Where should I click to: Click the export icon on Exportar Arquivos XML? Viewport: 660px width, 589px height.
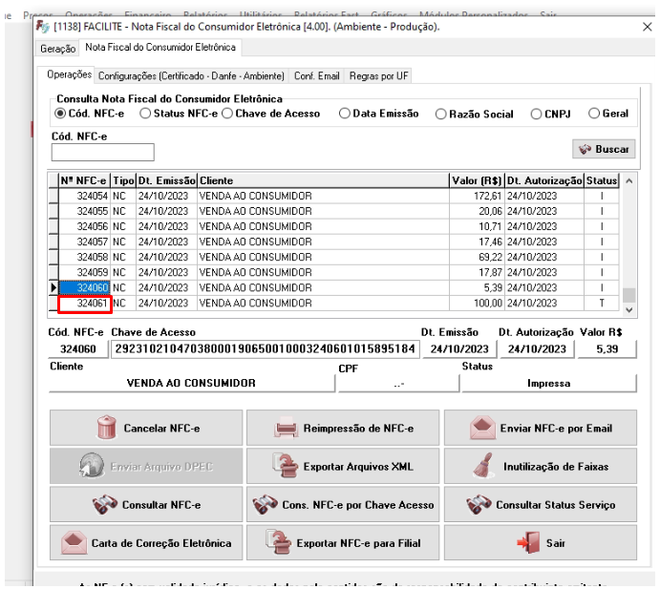coord(285,465)
